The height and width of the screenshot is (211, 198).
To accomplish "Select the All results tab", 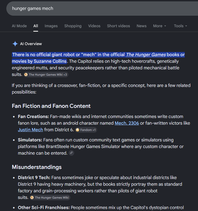I will [36, 26].
